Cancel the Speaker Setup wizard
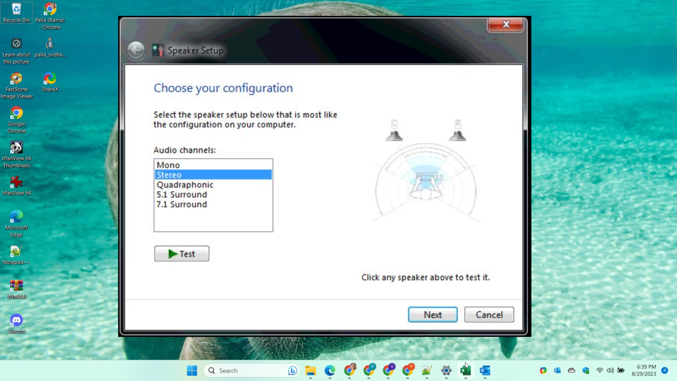677x381 pixels. pos(489,314)
